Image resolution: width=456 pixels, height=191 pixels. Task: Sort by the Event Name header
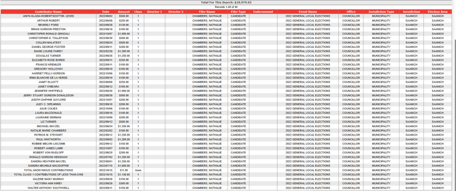click(x=308, y=12)
